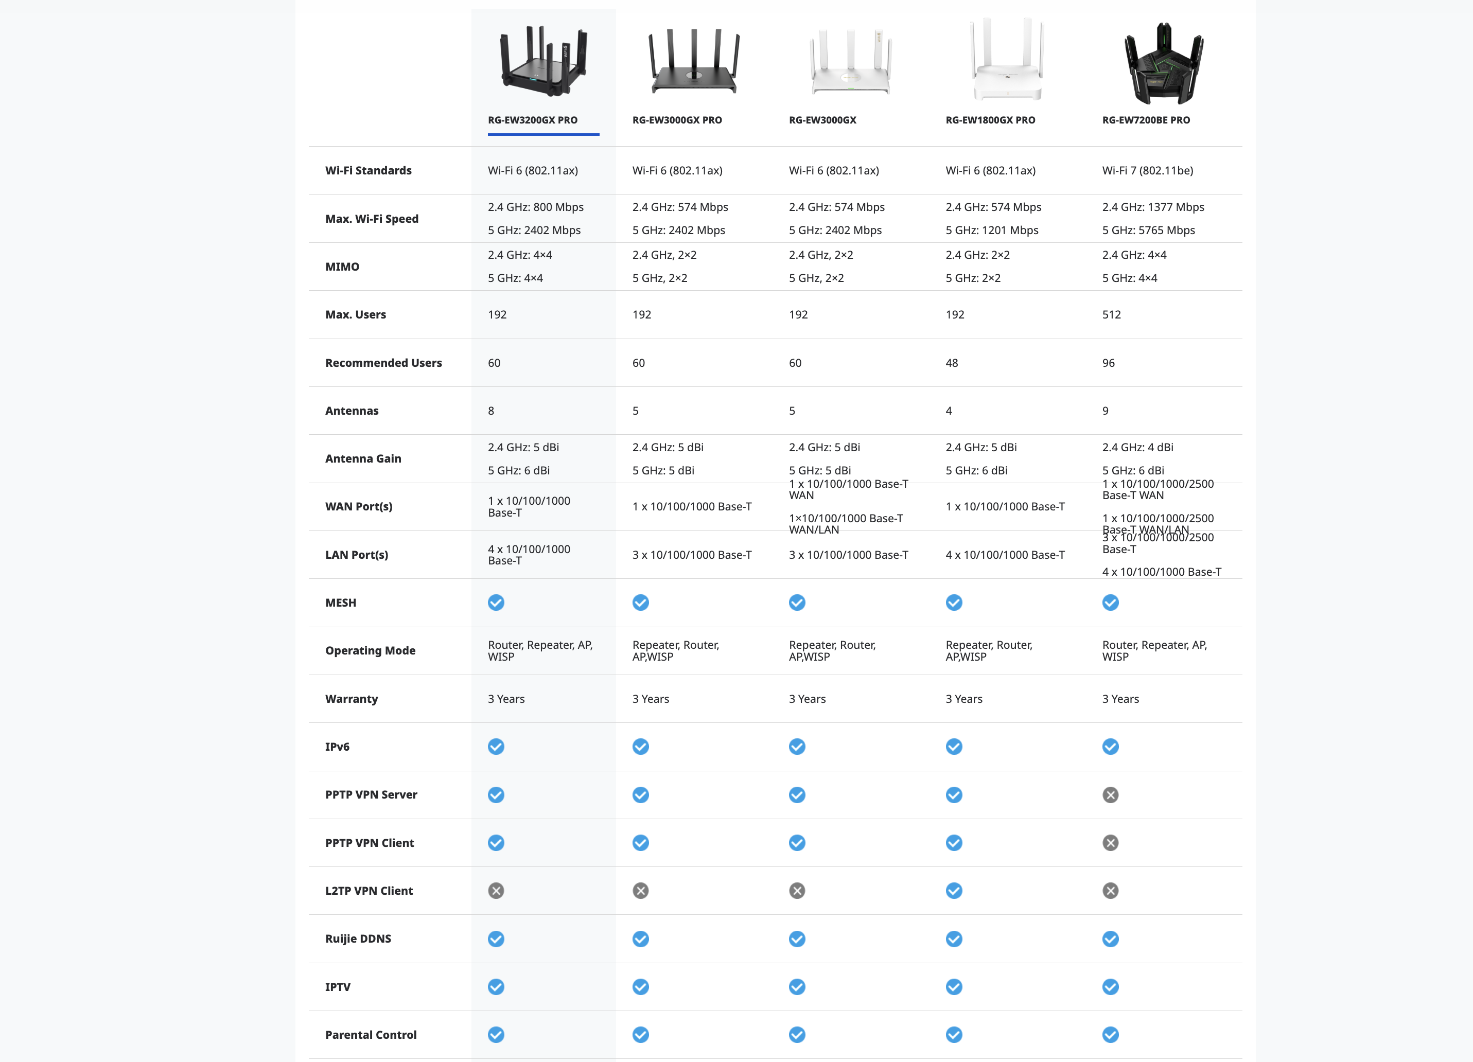Viewport: 1473px width, 1062px height.
Task: Open the RG-EW1800GX PRO model name link
Action: click(990, 120)
